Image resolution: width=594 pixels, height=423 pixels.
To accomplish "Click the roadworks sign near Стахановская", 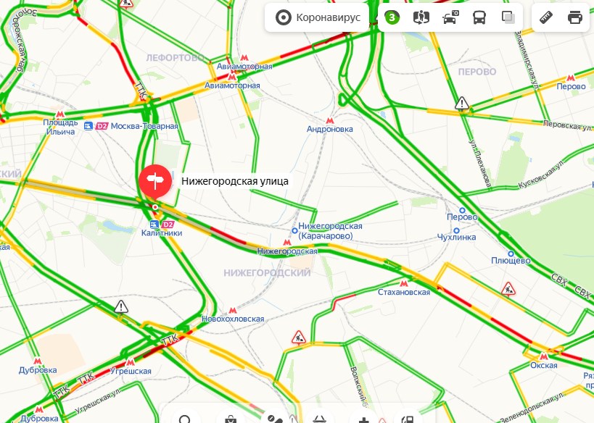I will coord(508,289).
